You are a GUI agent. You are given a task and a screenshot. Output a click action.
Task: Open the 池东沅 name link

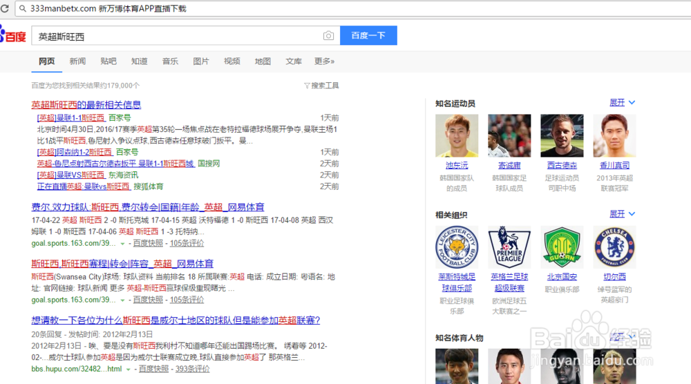[457, 166]
